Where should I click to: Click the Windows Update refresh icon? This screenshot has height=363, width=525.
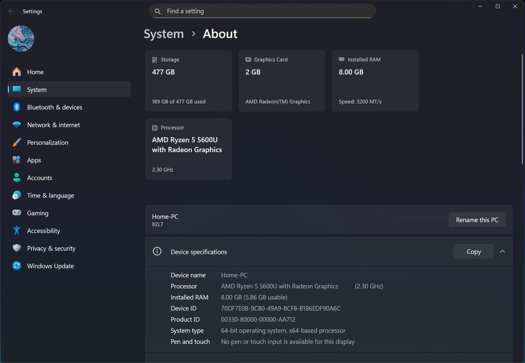pos(16,266)
